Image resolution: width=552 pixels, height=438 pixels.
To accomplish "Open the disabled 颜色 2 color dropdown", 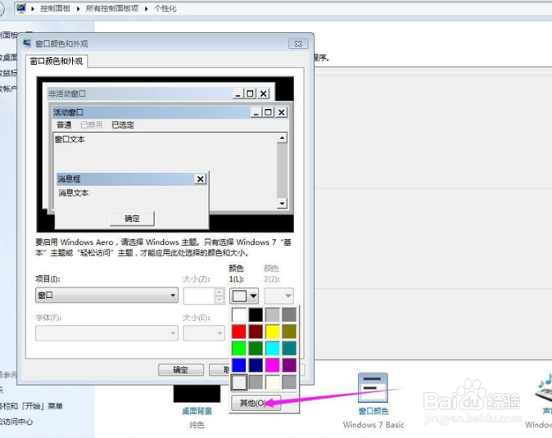I will pyautogui.click(x=278, y=296).
